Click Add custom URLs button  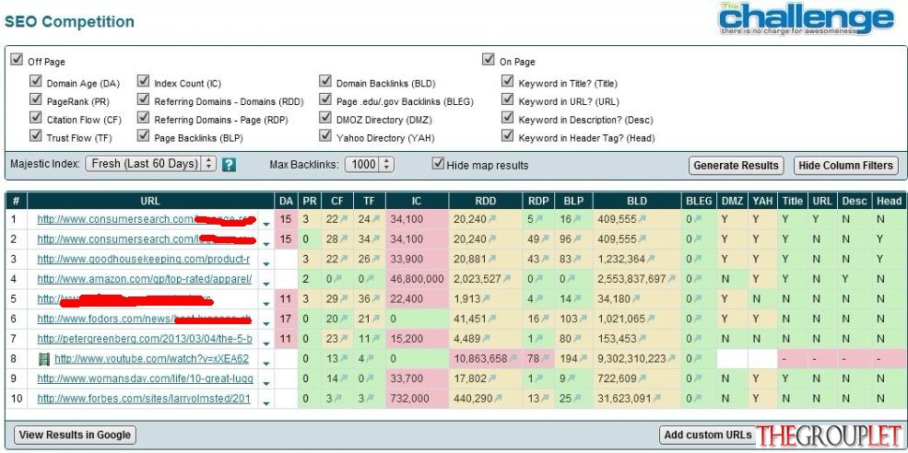[708, 435]
